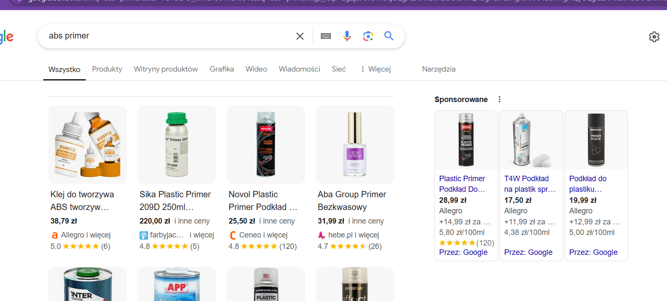Click the 5,80 zł/100ml unit price
667x301 pixels.
[x=462, y=232]
